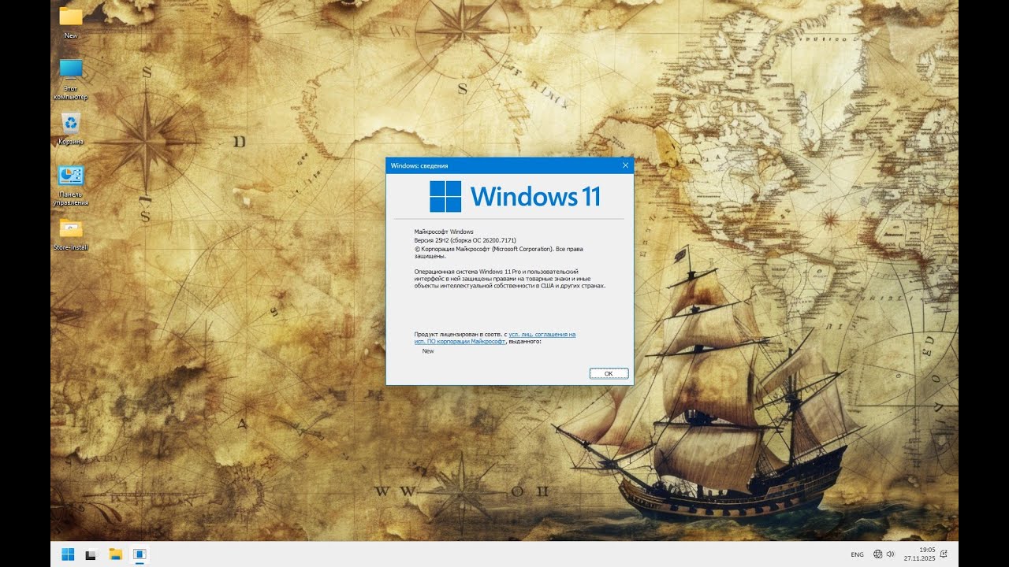Open the This Computer desktop icon
Viewport: 1009px width, 567px height.
tap(71, 79)
